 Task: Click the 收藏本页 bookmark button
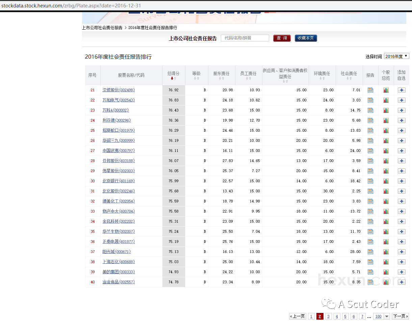(x=306, y=38)
